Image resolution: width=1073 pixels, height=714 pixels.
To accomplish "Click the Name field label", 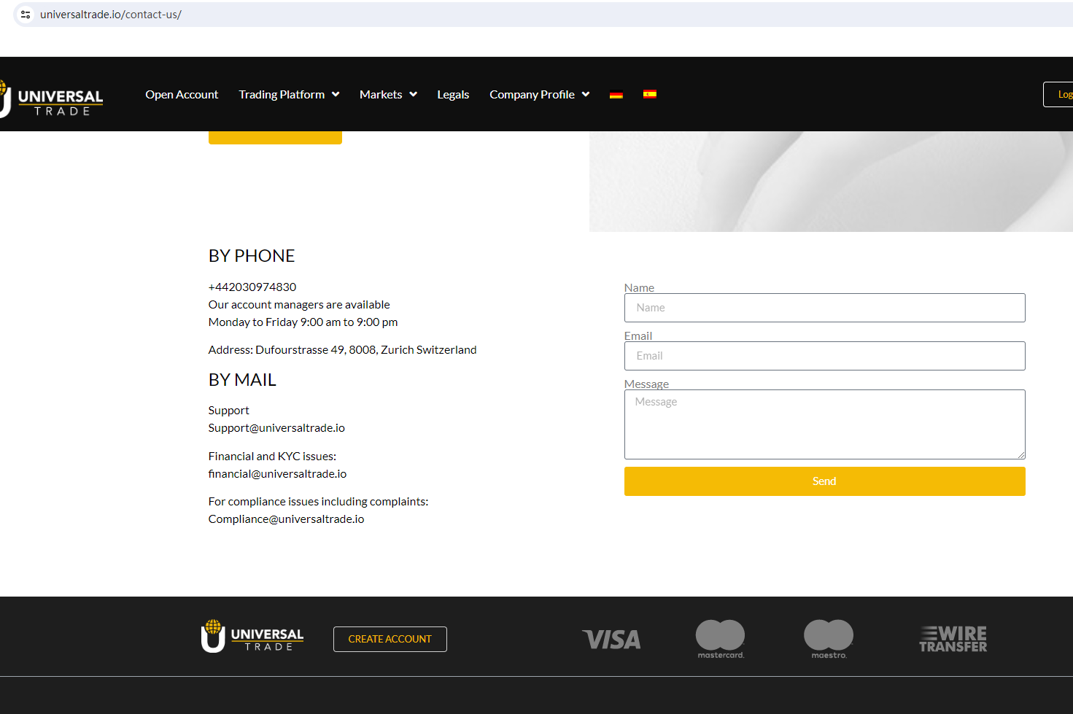I will click(639, 287).
